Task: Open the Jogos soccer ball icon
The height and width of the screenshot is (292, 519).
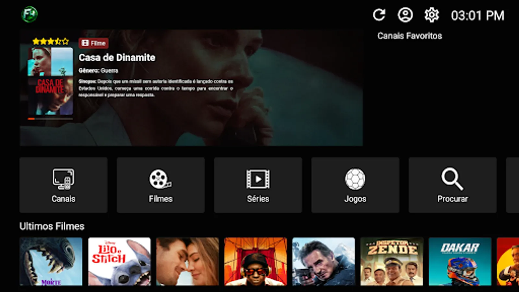Action: click(355, 179)
